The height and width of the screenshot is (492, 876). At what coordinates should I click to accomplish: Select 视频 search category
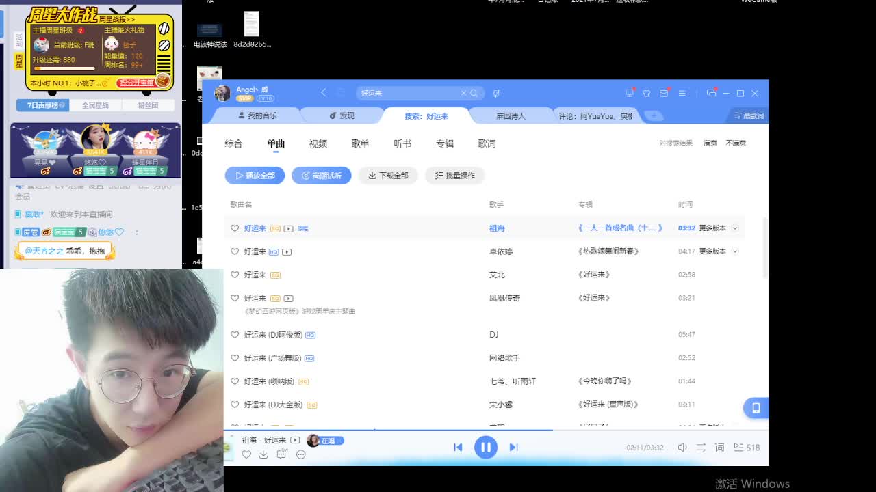tap(318, 143)
